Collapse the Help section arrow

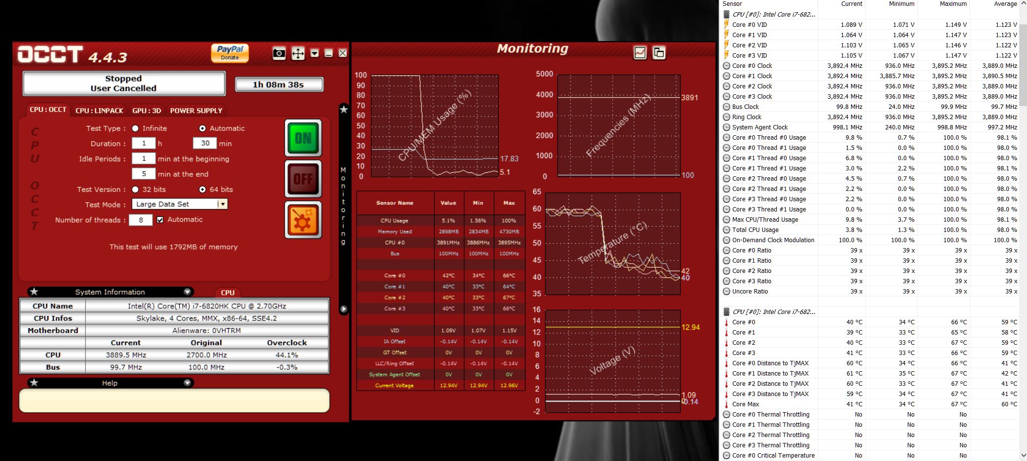coord(187,383)
